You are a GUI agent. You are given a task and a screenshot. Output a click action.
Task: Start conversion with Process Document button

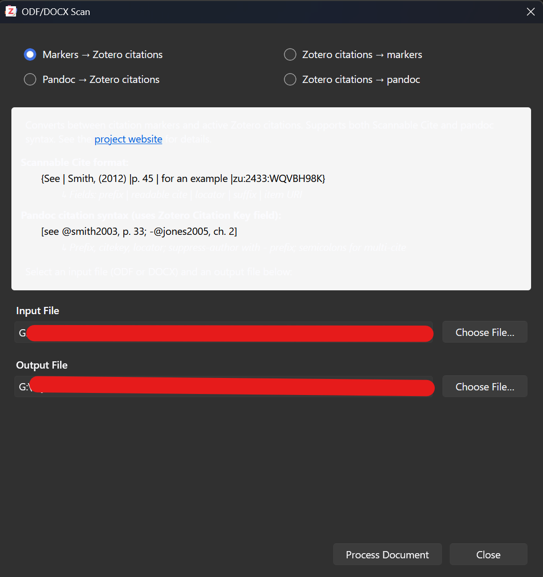point(388,555)
